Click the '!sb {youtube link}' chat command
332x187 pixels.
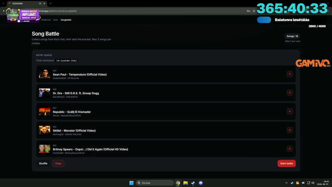click(x=67, y=61)
